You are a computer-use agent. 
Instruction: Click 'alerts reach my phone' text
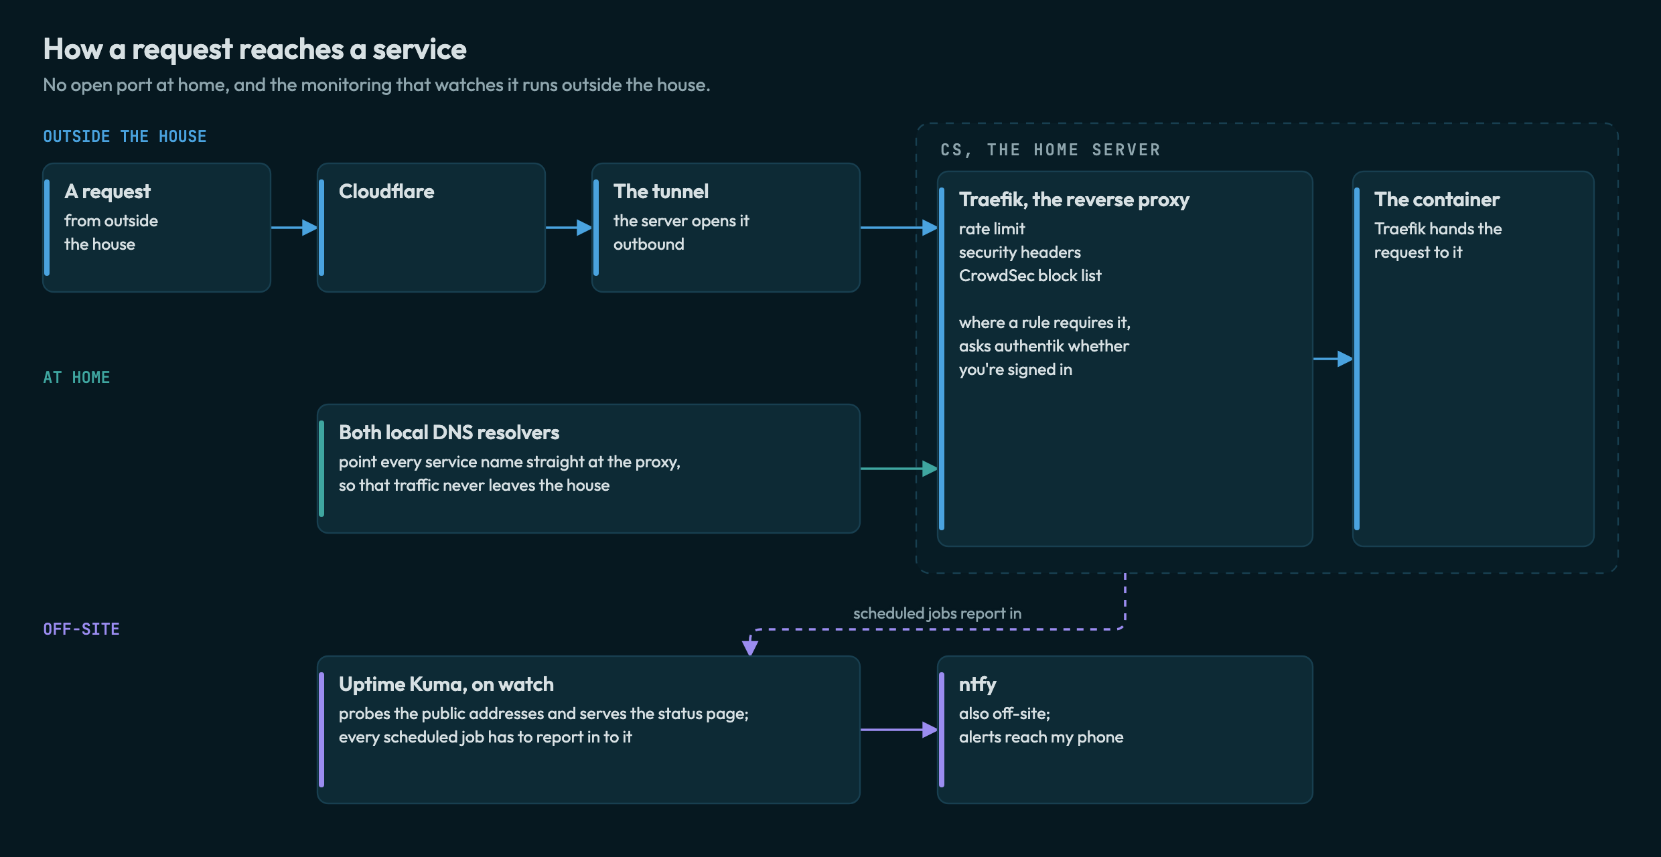pos(1041,737)
